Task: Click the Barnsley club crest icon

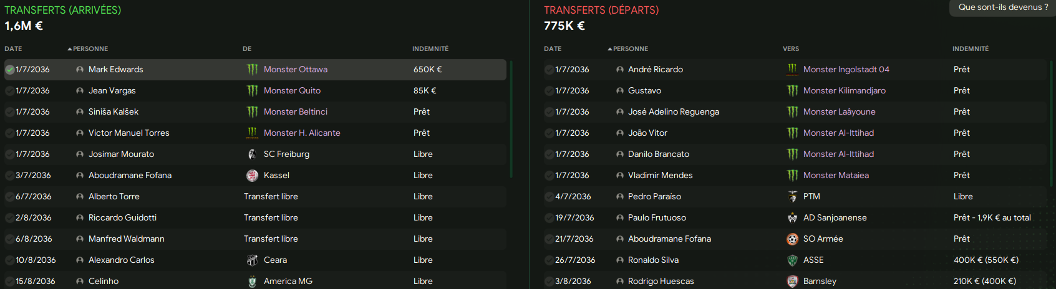Action: (x=792, y=282)
